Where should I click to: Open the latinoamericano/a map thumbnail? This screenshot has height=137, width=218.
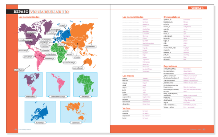[x=58, y=84]
